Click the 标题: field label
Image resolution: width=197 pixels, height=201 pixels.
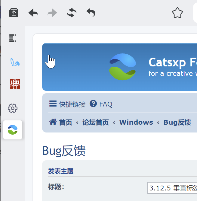pyautogui.click(x=56, y=187)
